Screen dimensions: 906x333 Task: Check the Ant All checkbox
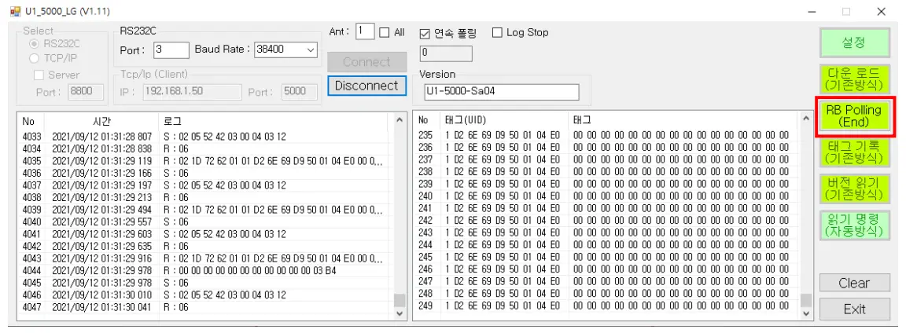pyautogui.click(x=385, y=33)
